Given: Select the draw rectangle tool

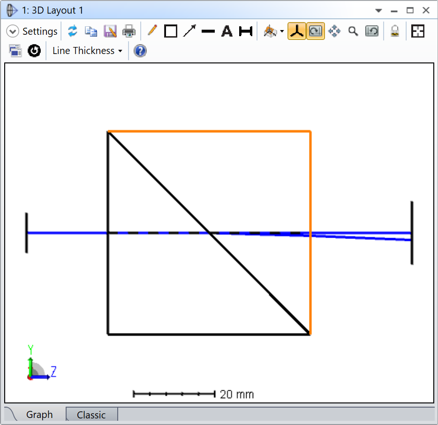Looking at the screenshot, I should click(x=171, y=31).
